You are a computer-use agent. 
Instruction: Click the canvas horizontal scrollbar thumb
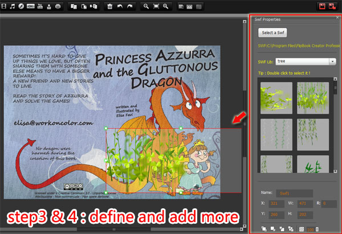(113, 229)
